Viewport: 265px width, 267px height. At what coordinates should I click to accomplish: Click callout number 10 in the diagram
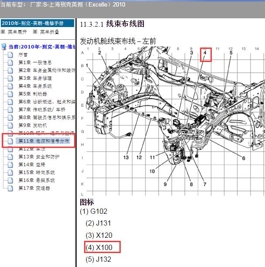152,171
